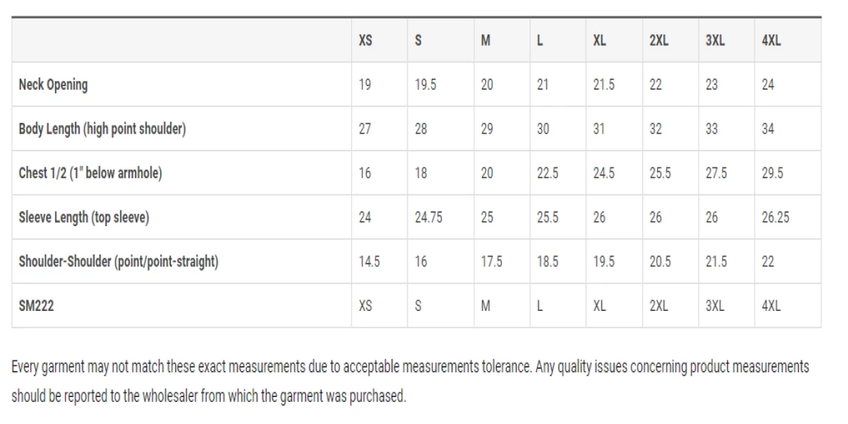Click the SM222 row label
This screenshot has height=424, width=848.
(36, 306)
